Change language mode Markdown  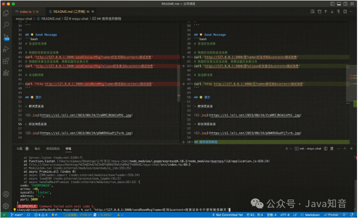pos(310,215)
